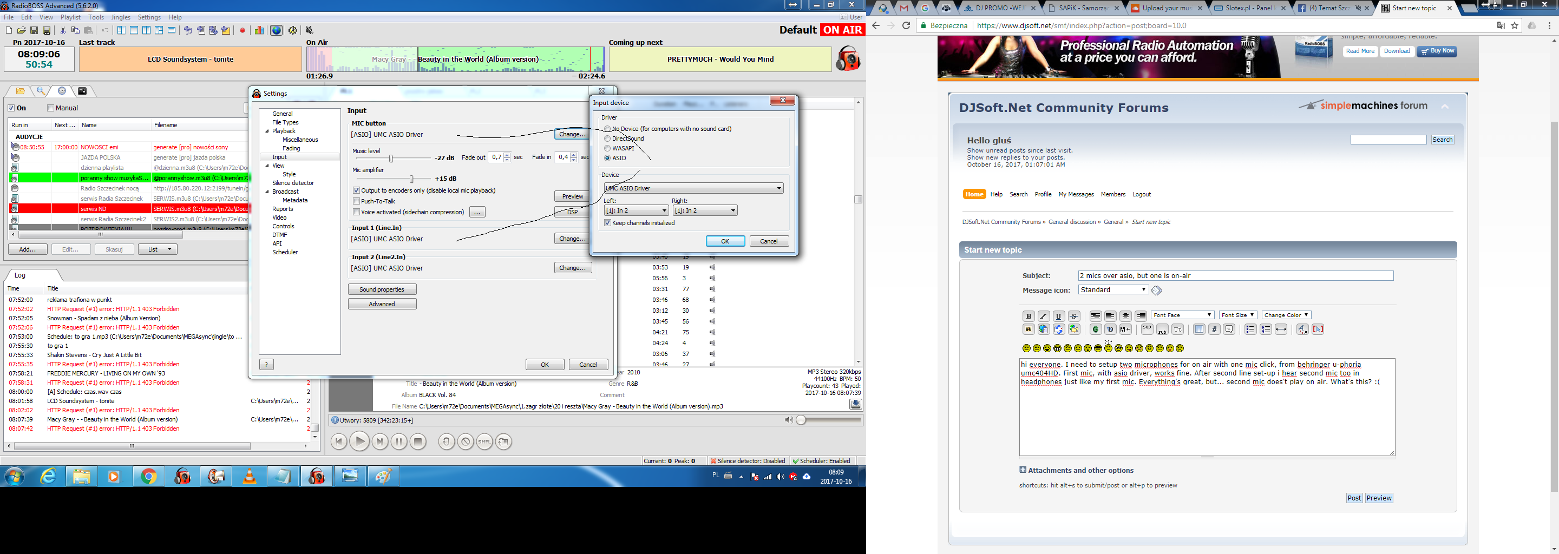Open the Jingles menu
This screenshot has height=554, width=1559.
[120, 17]
